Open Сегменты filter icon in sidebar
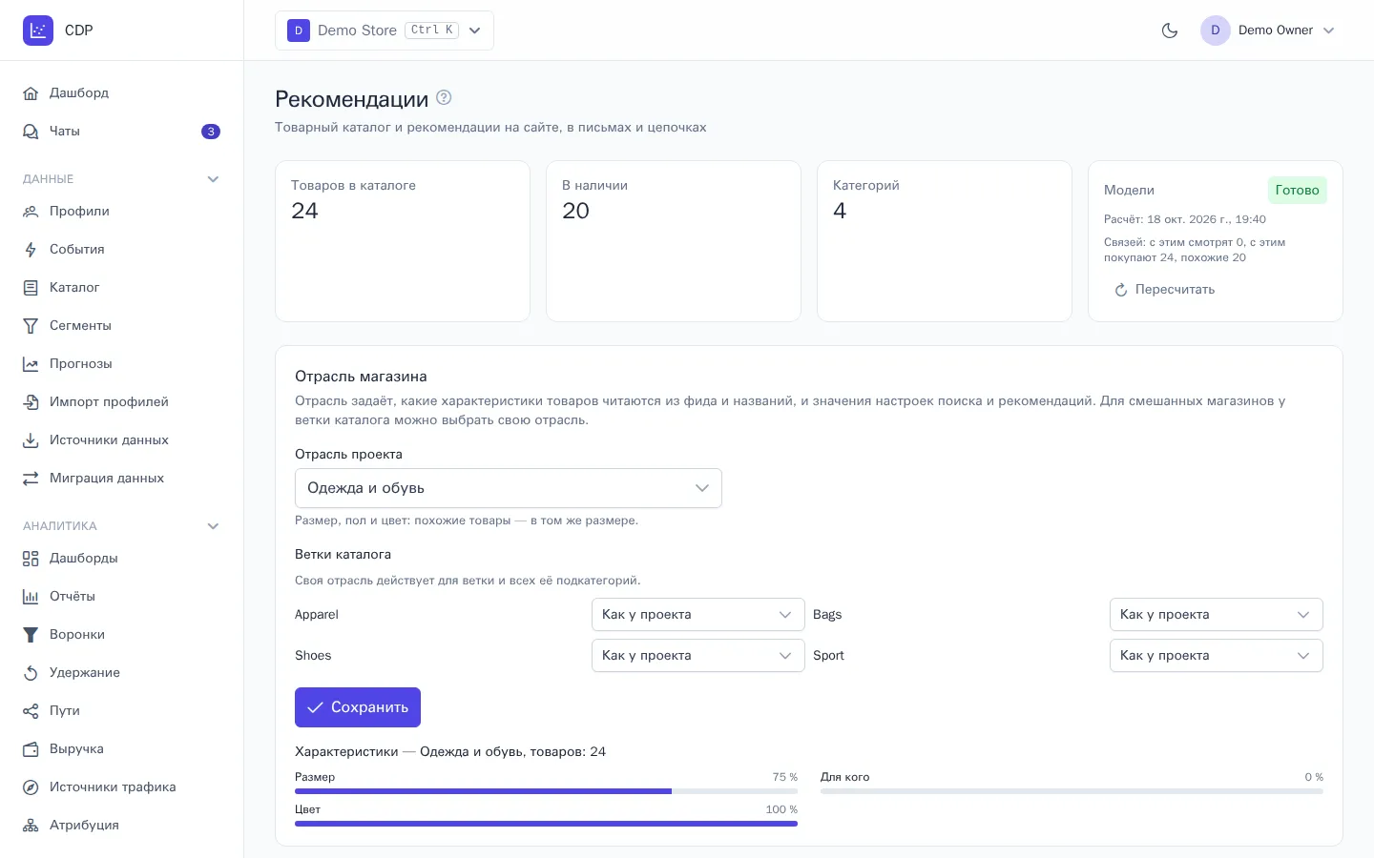The width and height of the screenshot is (1374, 858). coord(31,326)
